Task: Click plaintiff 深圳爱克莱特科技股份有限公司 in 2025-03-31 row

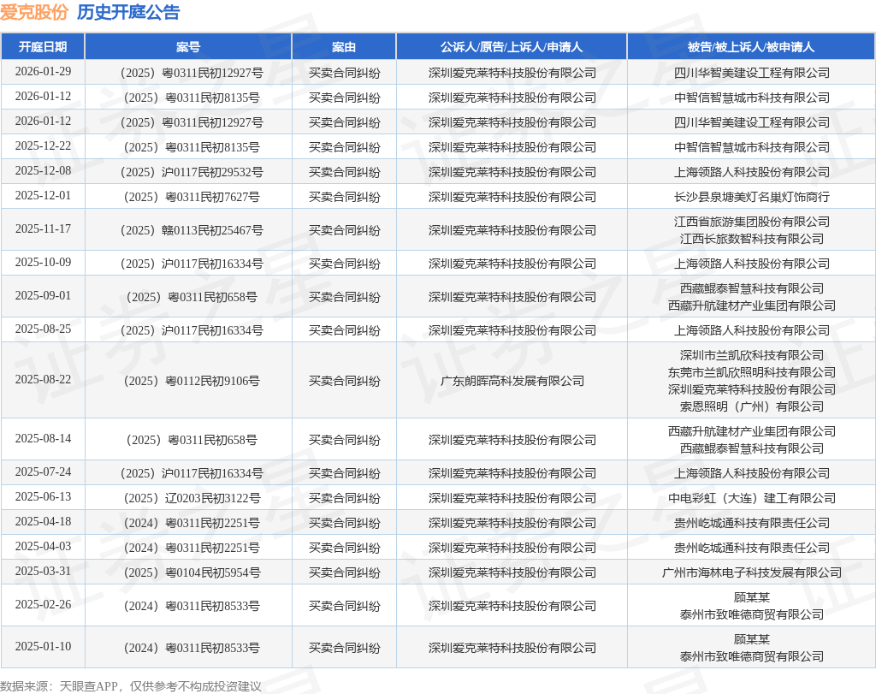Action: coord(512,572)
